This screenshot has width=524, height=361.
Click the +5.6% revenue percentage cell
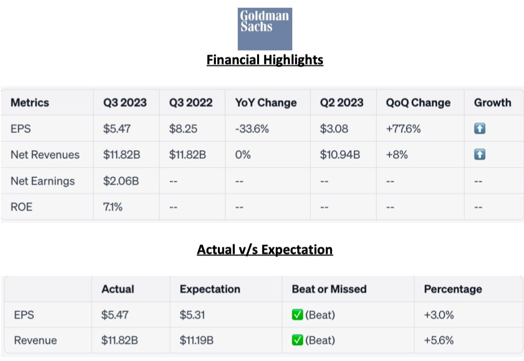coord(439,341)
